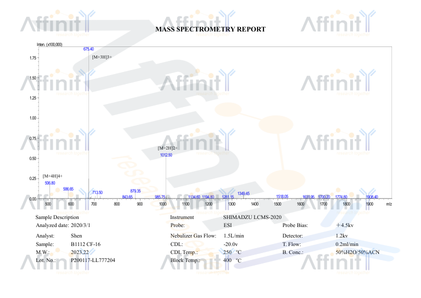The height and width of the screenshot is (298, 421).
Task: Click the 1500 m/z tick label
Action: tap(277, 204)
